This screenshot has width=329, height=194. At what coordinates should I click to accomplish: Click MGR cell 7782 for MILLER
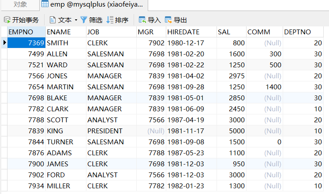pos(151,186)
